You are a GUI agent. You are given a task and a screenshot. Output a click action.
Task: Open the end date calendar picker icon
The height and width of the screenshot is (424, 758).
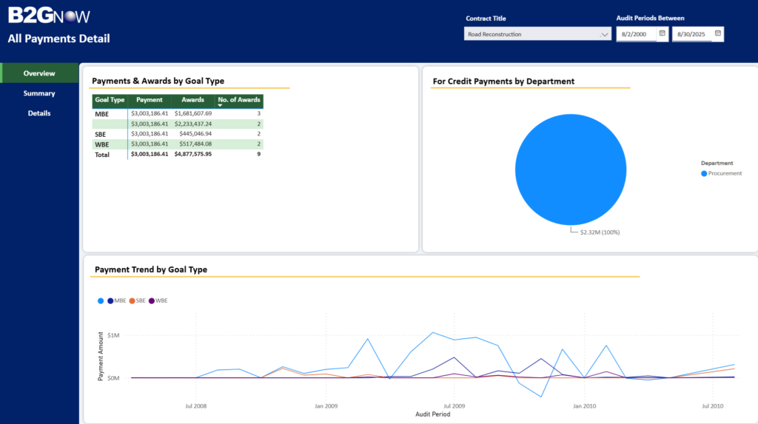(x=718, y=33)
